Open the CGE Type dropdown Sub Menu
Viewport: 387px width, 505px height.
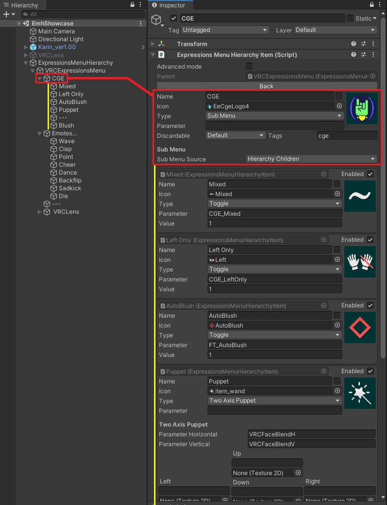274,116
